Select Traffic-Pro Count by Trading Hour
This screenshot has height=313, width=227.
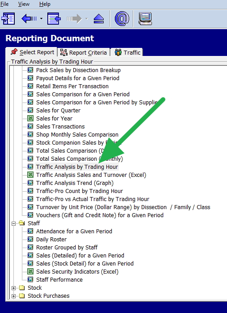coord(80,191)
